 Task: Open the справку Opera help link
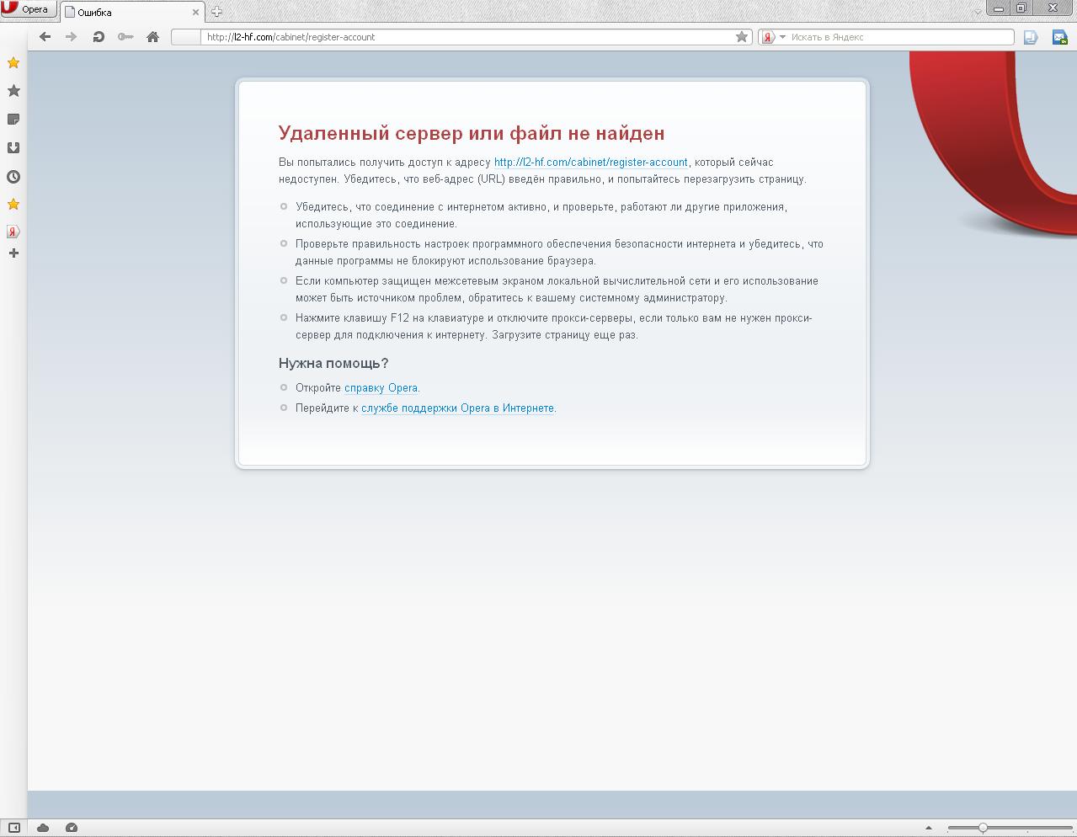381,388
